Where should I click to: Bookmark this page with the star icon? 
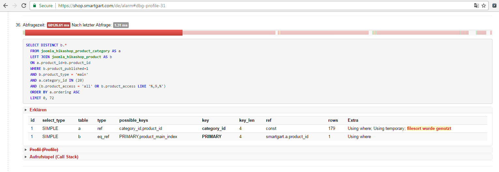tap(484, 6)
